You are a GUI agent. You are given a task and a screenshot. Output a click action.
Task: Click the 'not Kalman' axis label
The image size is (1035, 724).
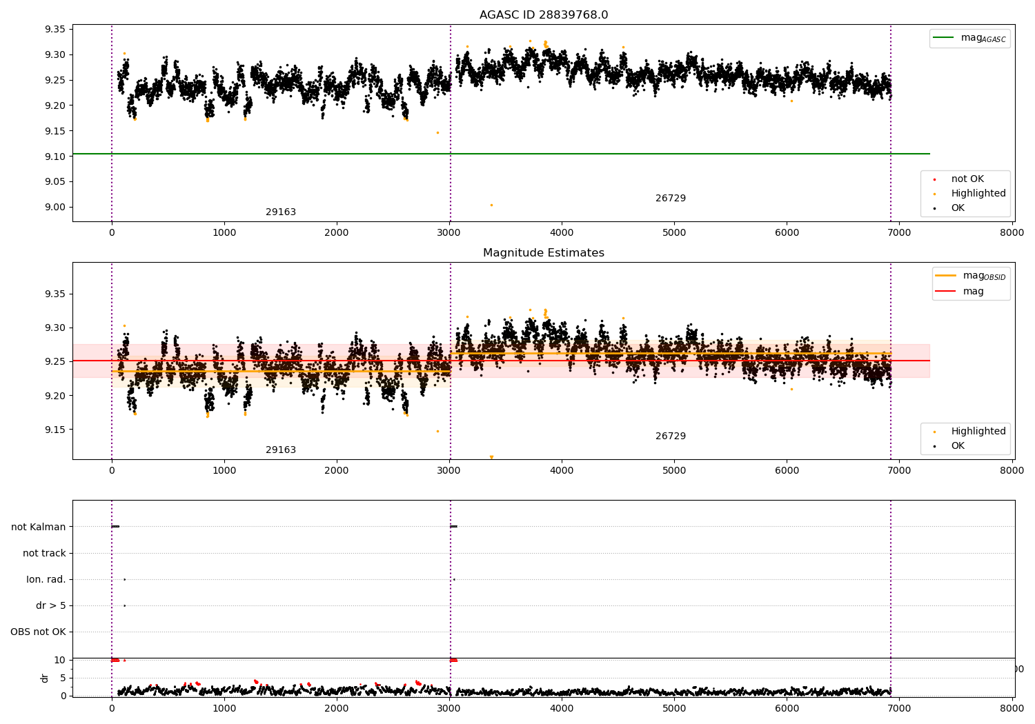tap(39, 527)
